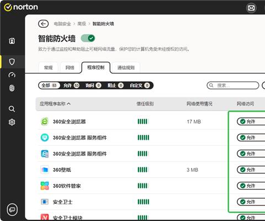
Task: Select the 360壁纸 row name
Action: tap(62, 170)
